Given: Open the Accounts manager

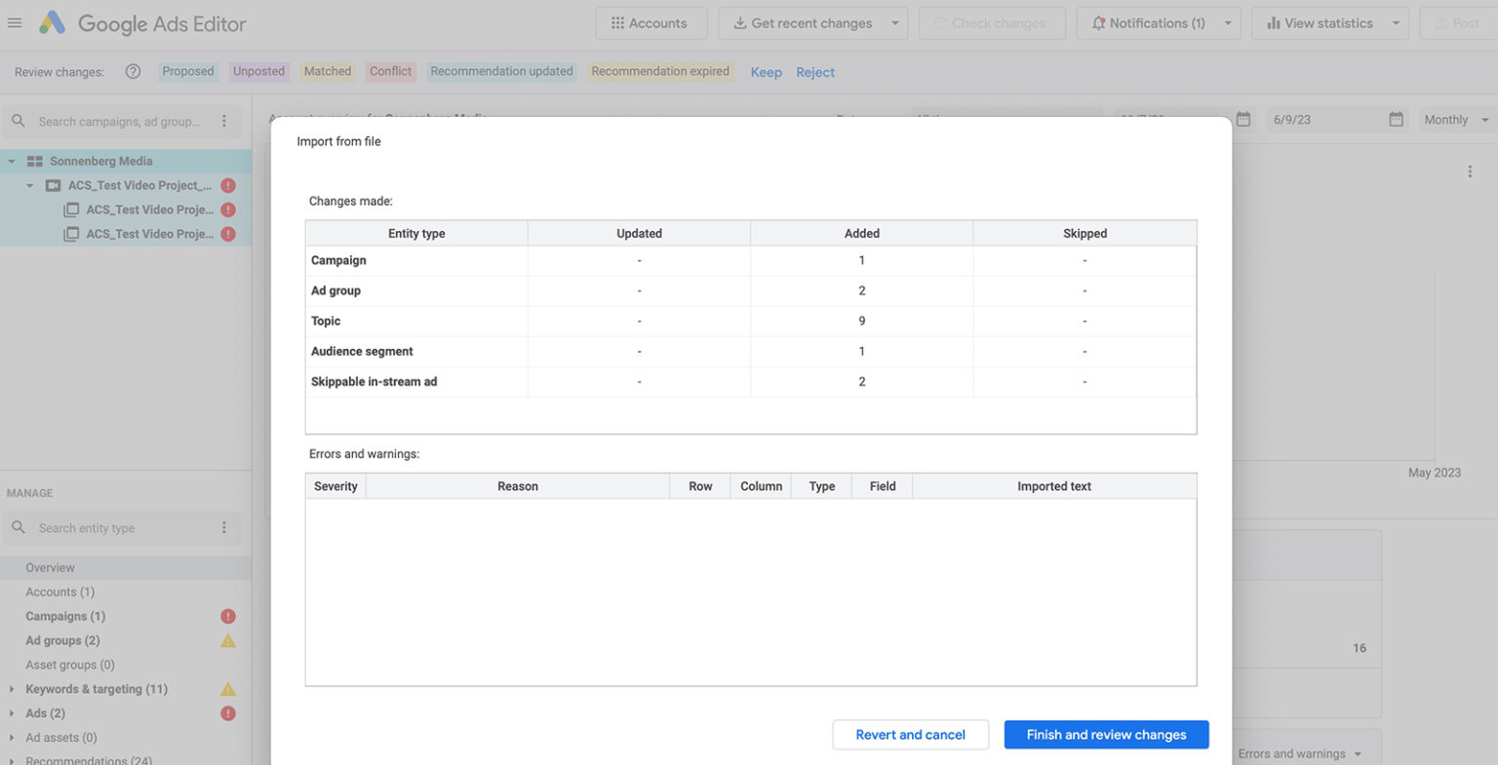Looking at the screenshot, I should 651,23.
